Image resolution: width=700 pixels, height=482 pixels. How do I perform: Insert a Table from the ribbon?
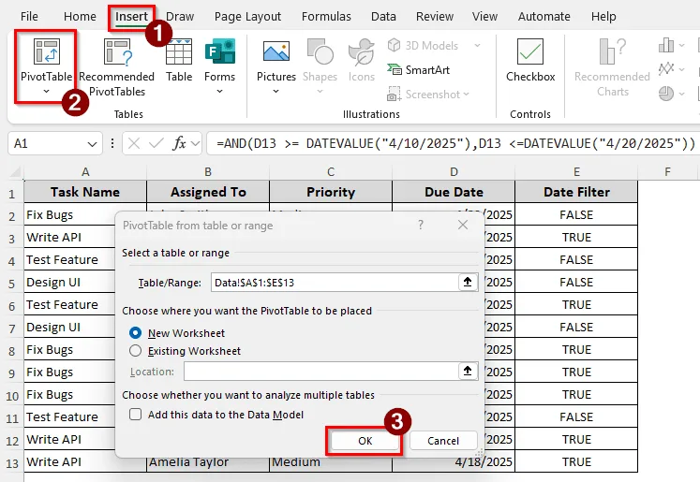coord(179,60)
